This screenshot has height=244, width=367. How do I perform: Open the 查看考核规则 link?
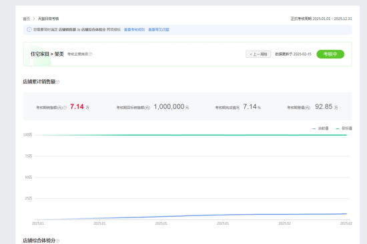point(134,30)
